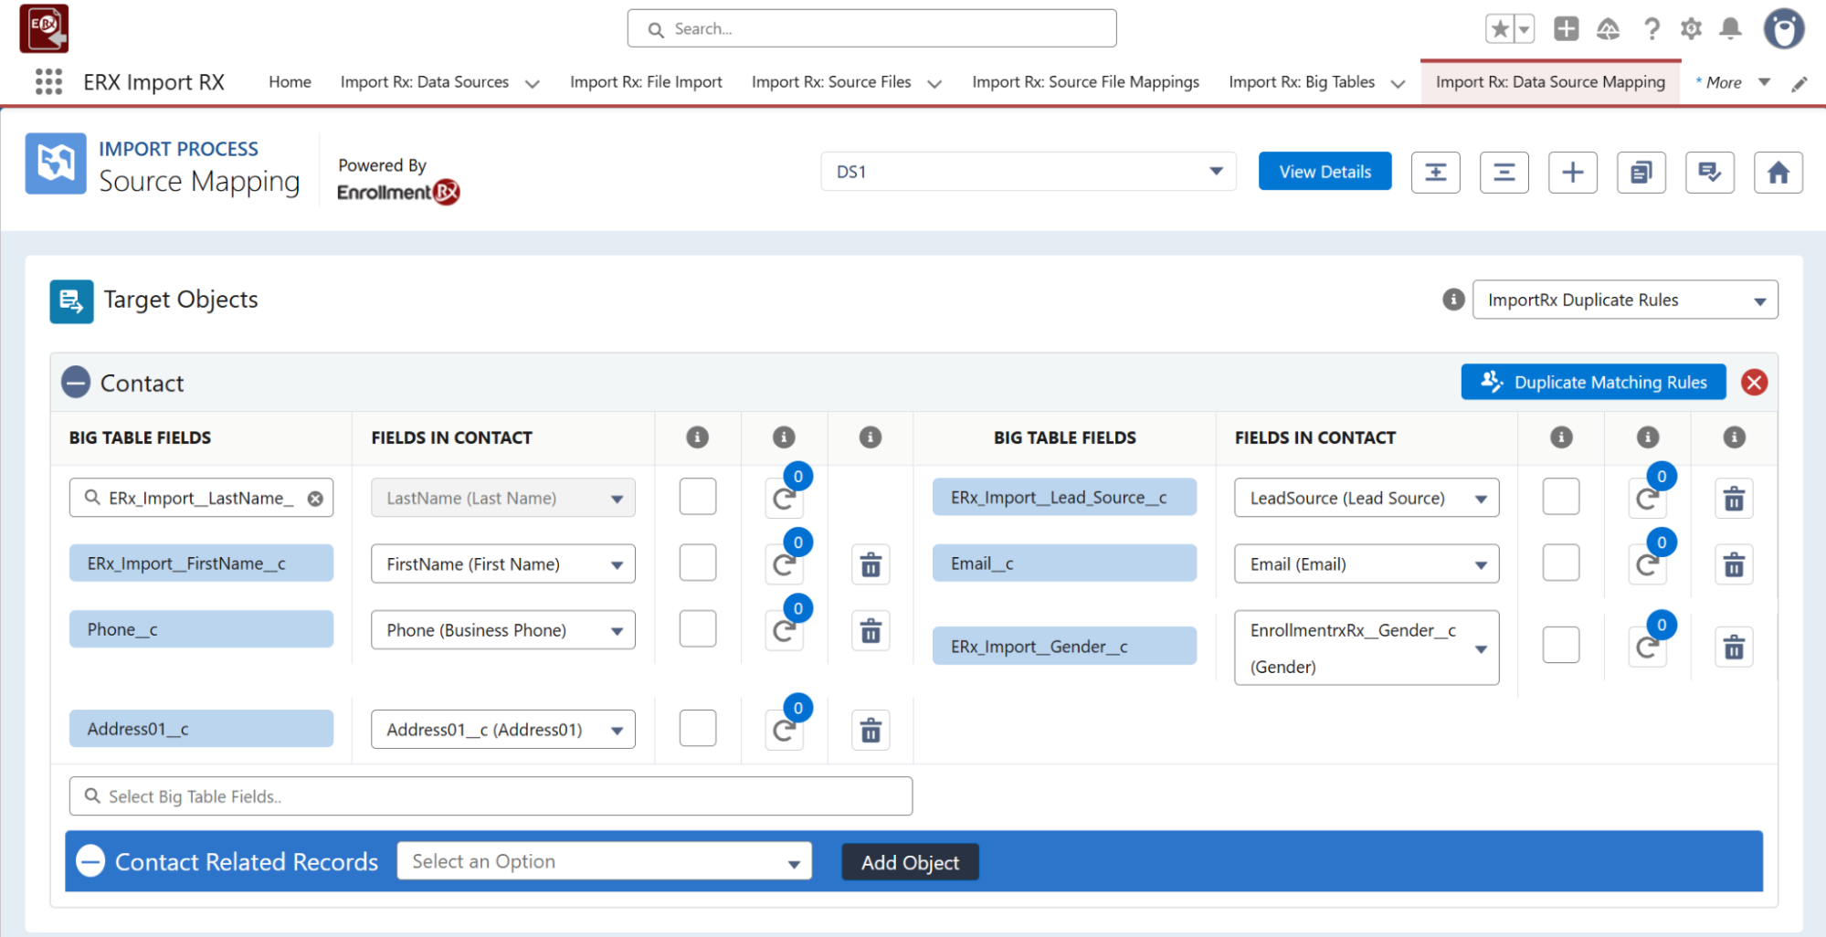Viewport: 1826px width, 937px height.
Task: Expand ImportRx Duplicate Rules dropdown
Action: pyautogui.click(x=1624, y=300)
